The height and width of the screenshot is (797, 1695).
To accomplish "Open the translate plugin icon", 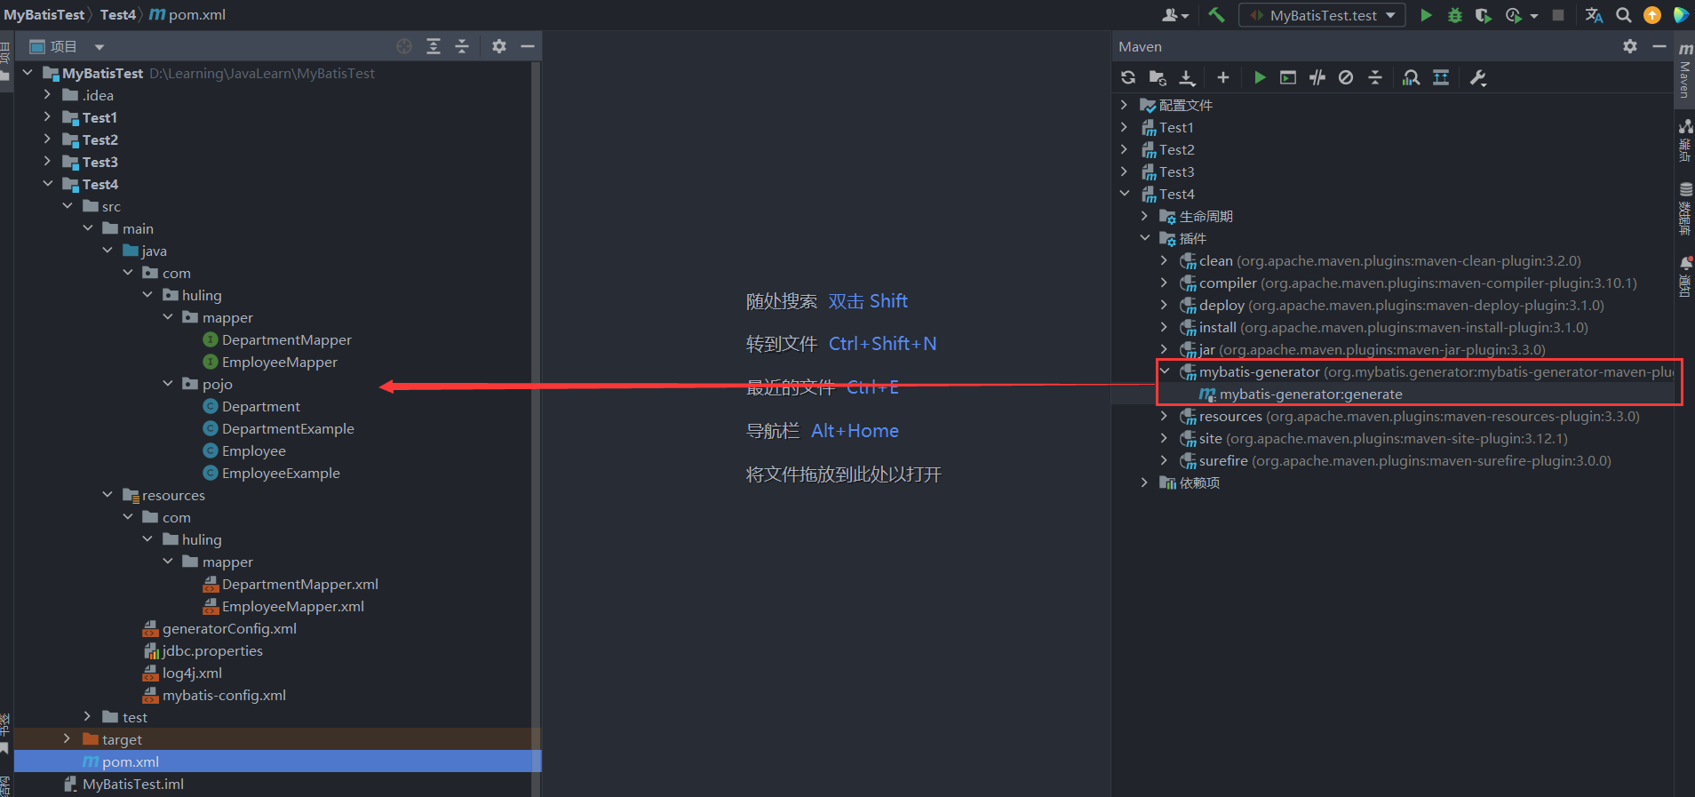I will [1594, 15].
